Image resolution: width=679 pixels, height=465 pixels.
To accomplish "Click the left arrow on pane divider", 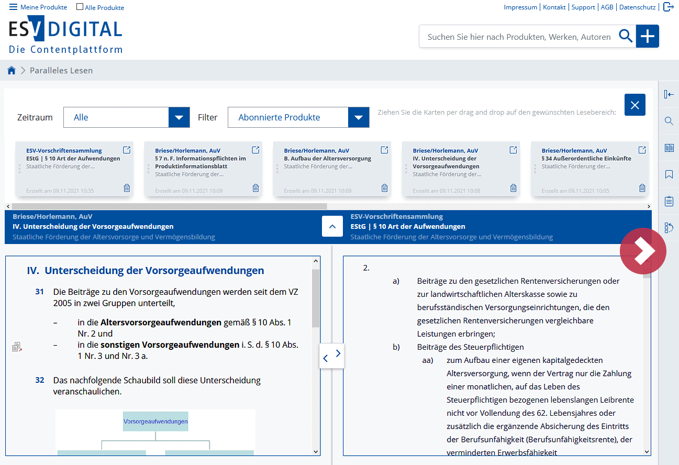I will (326, 359).
